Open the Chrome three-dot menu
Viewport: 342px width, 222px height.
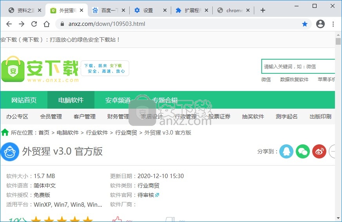tap(333, 24)
